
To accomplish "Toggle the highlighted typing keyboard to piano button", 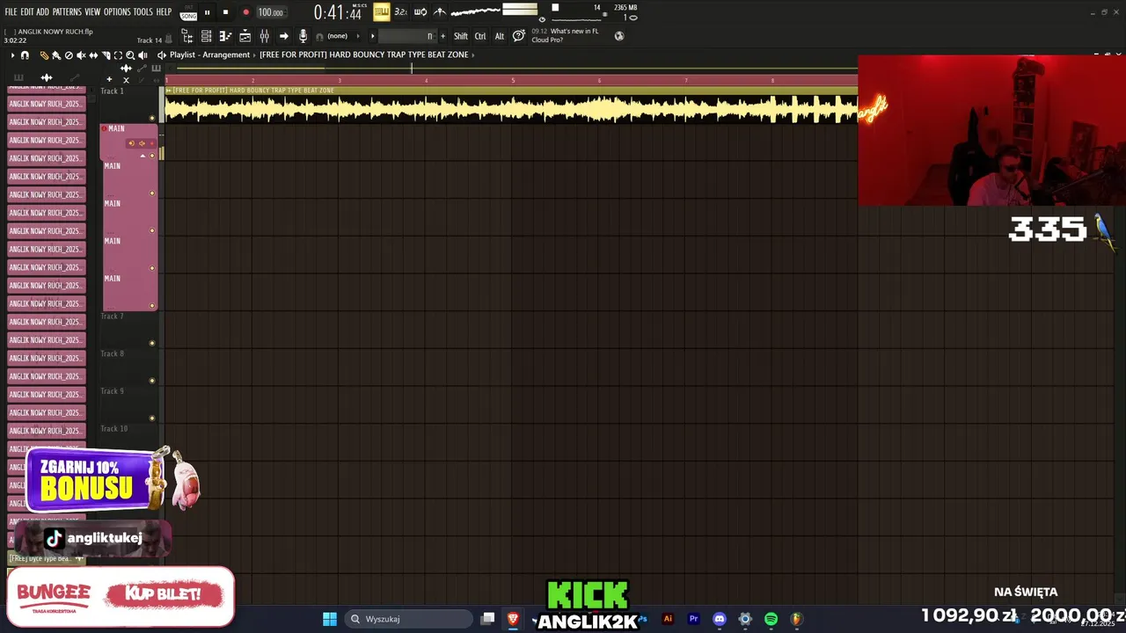I will pos(381,12).
